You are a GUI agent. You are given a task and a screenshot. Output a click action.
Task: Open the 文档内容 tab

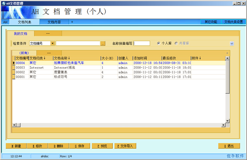[54, 22]
